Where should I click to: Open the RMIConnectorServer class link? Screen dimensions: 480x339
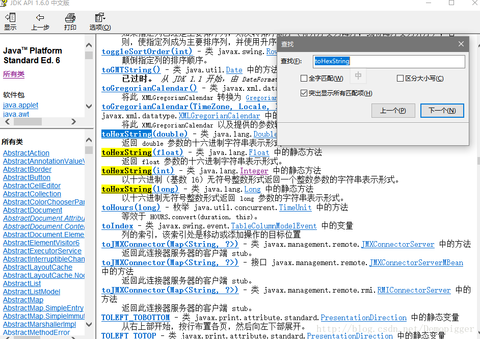click(414, 290)
